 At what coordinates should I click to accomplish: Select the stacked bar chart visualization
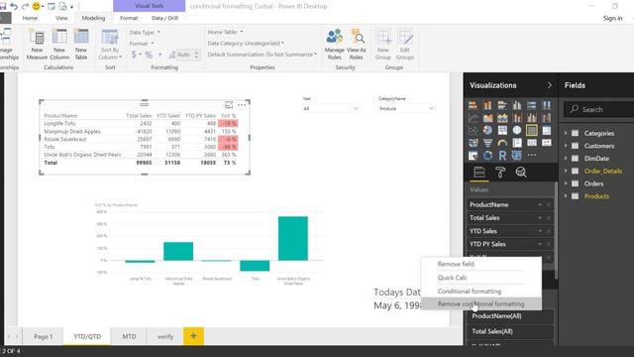[x=473, y=105]
